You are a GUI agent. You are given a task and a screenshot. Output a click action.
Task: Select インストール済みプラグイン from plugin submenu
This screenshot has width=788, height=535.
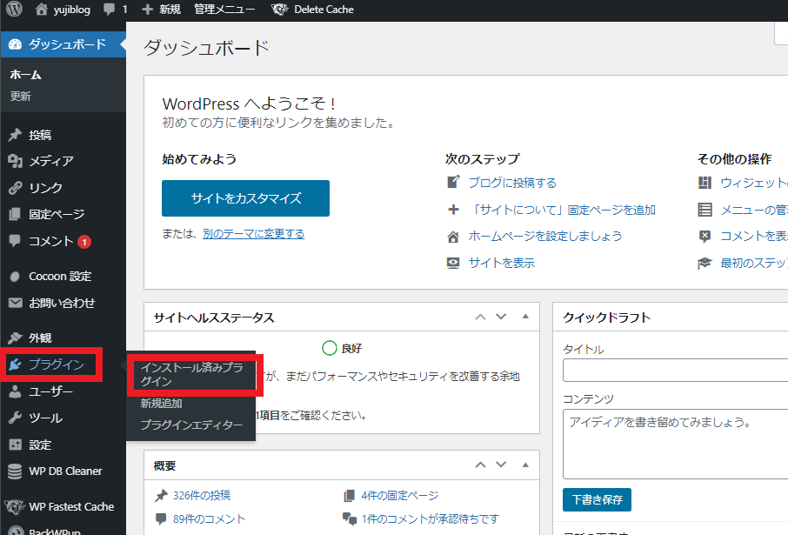[x=191, y=375]
